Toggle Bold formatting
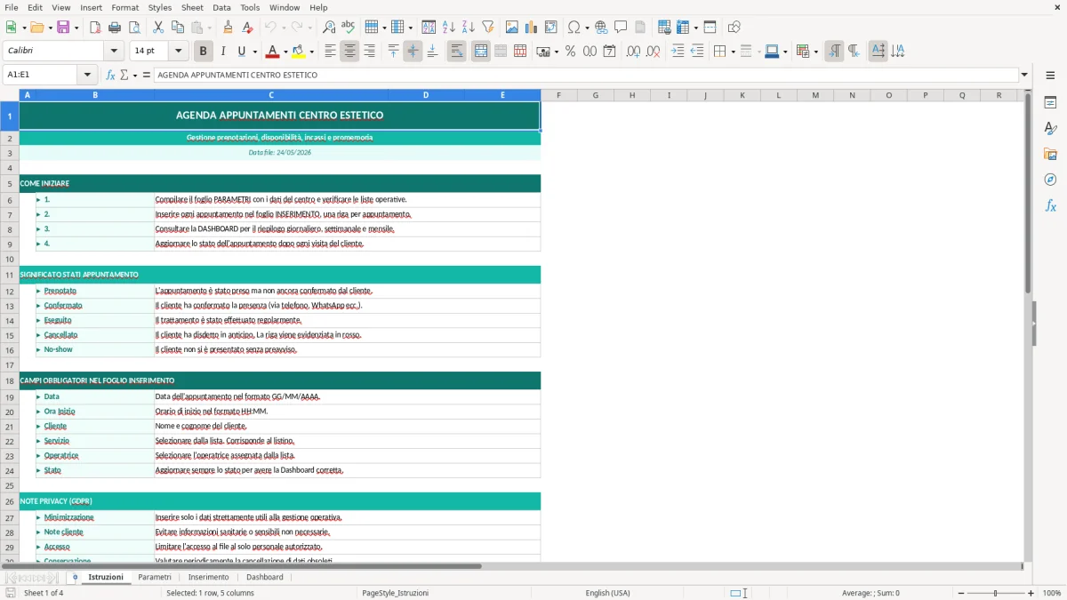The width and height of the screenshot is (1067, 600). point(204,52)
